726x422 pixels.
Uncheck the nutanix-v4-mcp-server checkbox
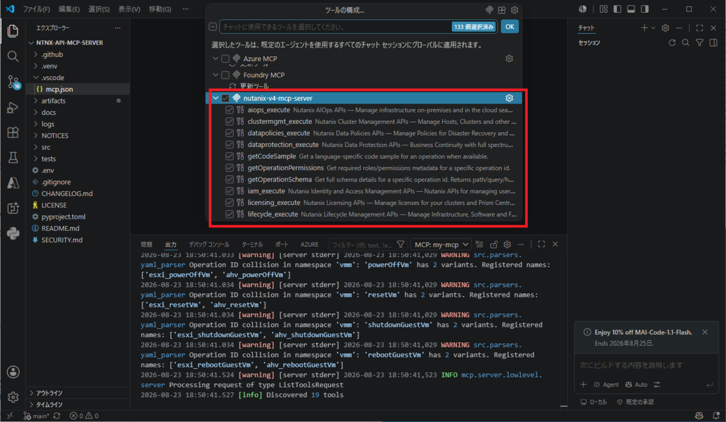point(226,98)
